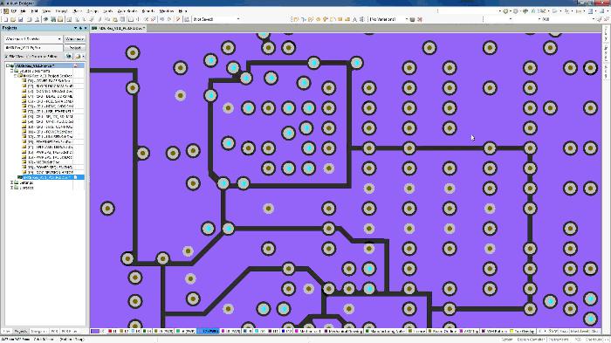Click the Paste toolbar icon
The width and height of the screenshot is (611, 343).
pyautogui.click(x=115, y=19)
